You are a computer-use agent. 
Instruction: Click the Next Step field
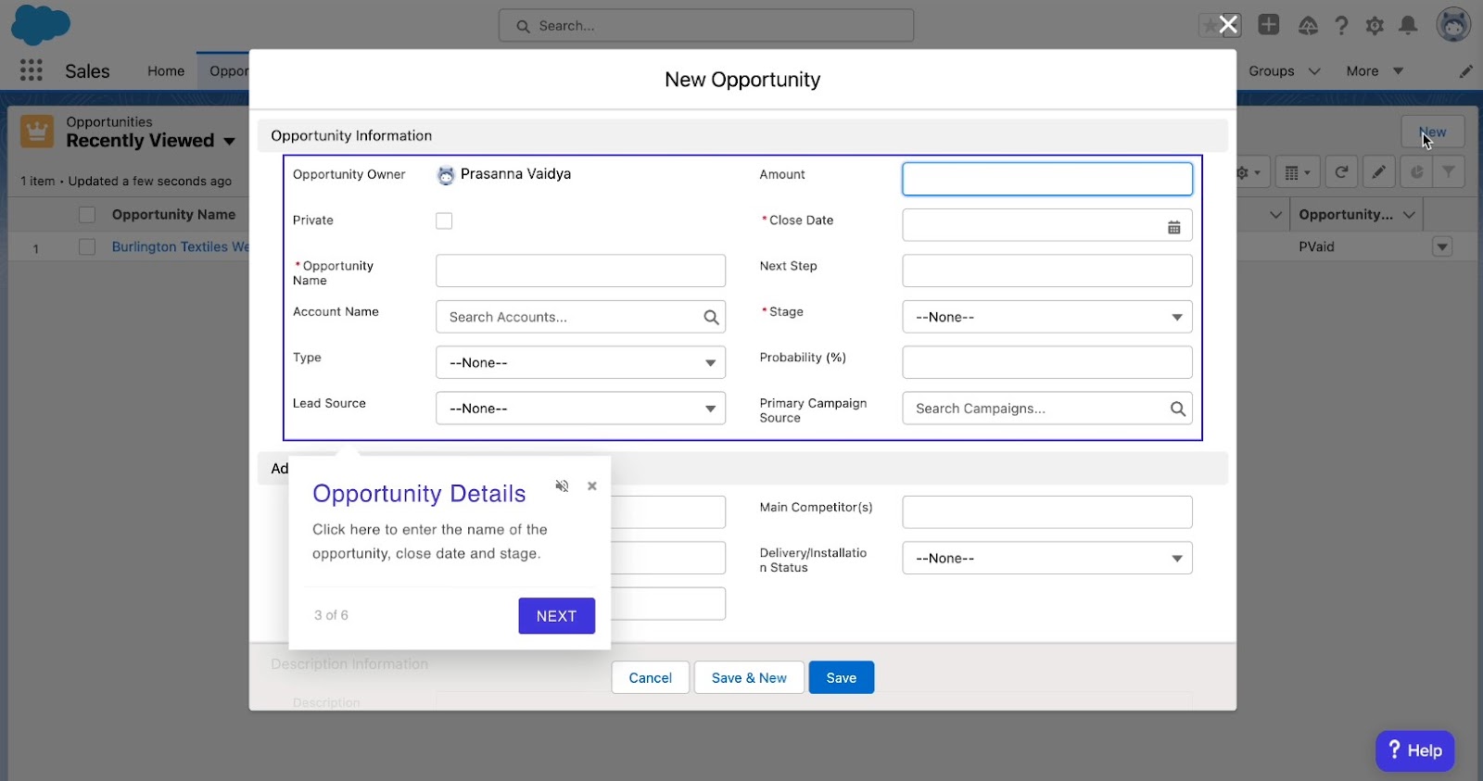click(x=1047, y=271)
